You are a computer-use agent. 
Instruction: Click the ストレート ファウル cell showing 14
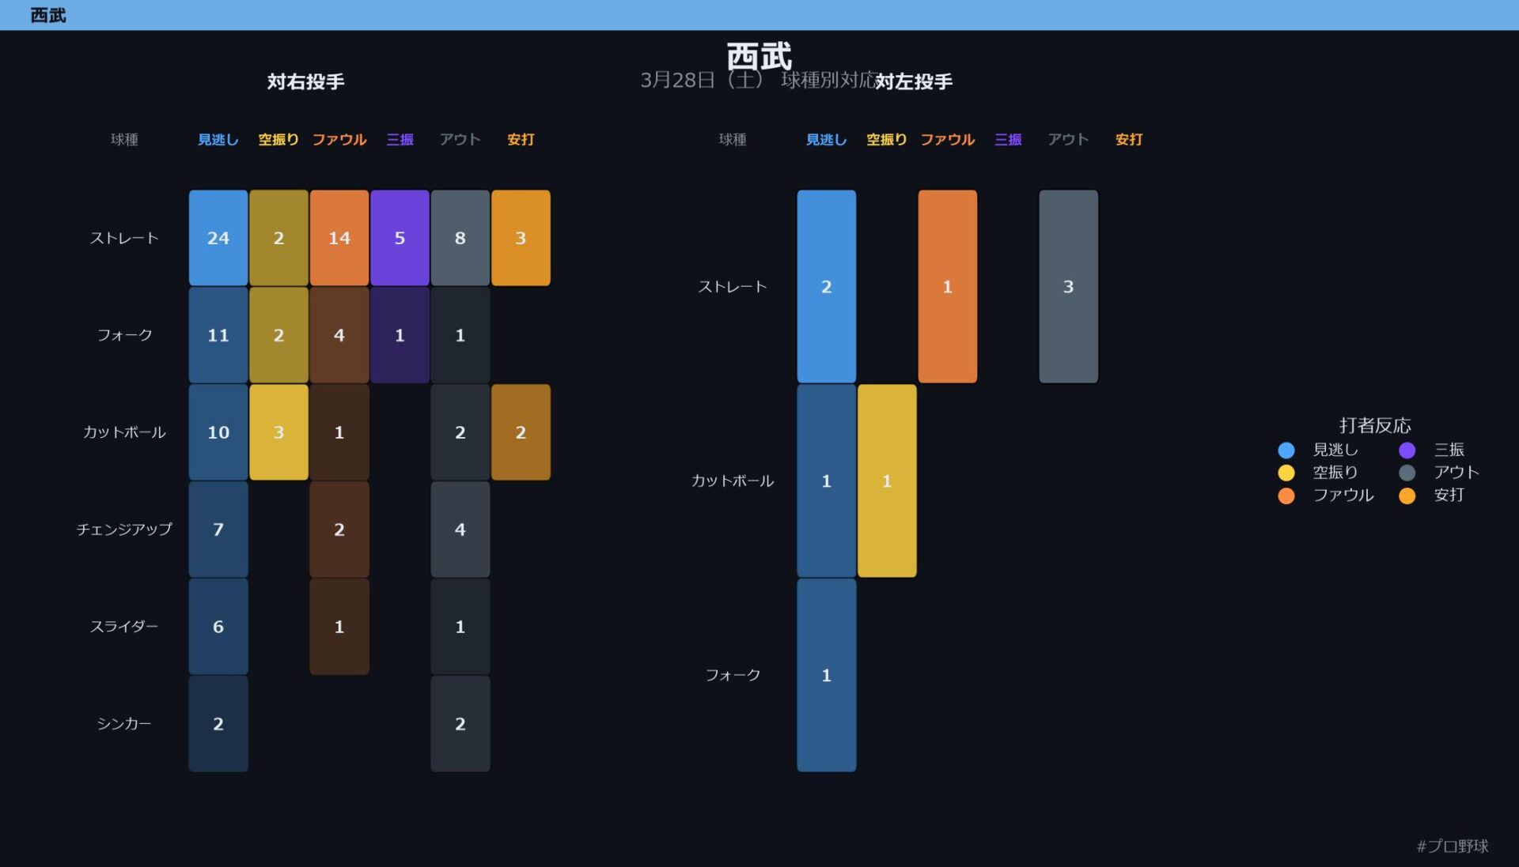coord(339,238)
